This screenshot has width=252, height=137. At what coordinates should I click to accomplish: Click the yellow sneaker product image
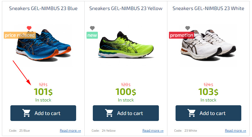126,46
